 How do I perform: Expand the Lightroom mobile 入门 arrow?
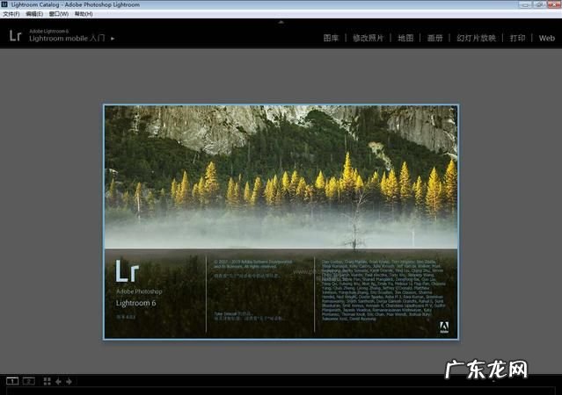[x=113, y=39]
